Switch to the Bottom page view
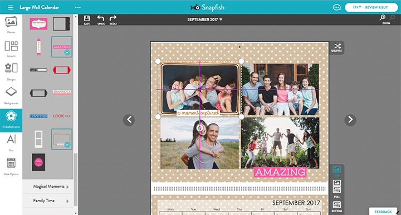This screenshot has height=215, width=401. [x=336, y=207]
